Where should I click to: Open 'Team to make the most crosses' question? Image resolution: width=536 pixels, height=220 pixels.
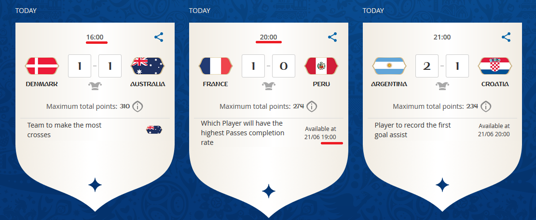click(64, 130)
